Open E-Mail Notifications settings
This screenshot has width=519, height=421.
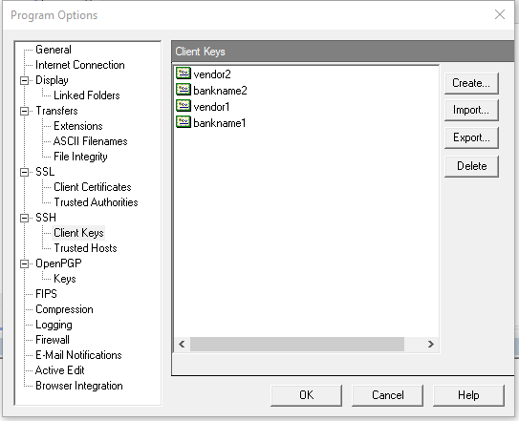click(78, 355)
